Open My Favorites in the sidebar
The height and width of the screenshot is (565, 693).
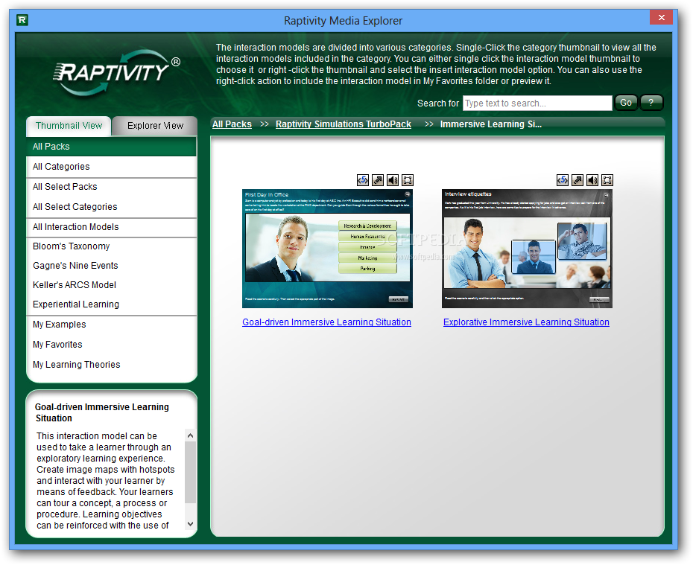point(111,345)
